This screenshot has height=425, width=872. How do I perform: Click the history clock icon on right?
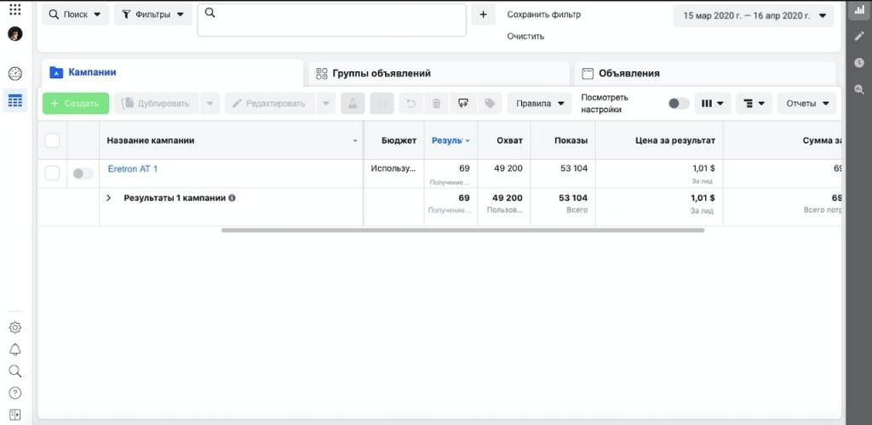[859, 63]
